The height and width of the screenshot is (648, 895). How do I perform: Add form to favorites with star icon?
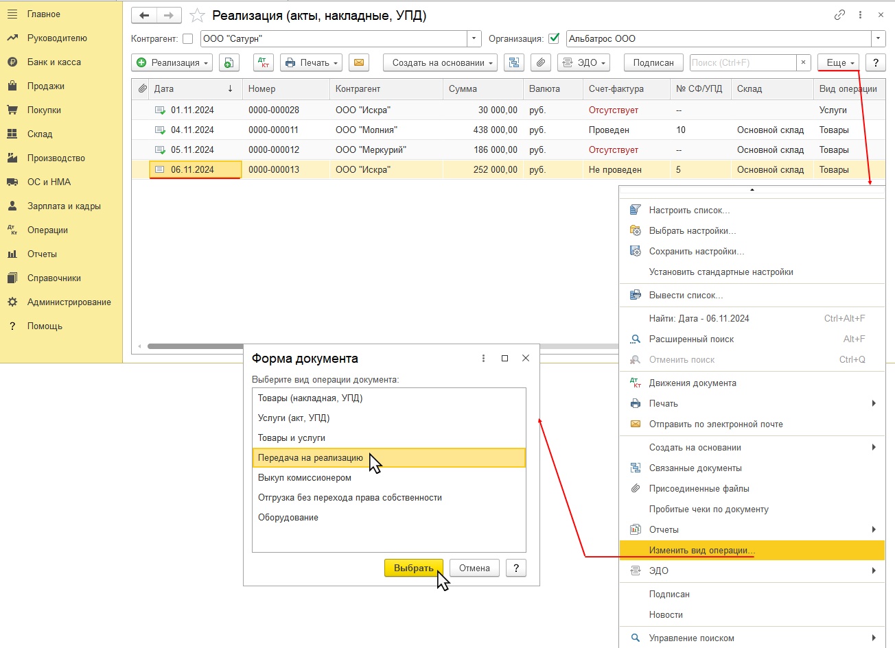pos(197,16)
